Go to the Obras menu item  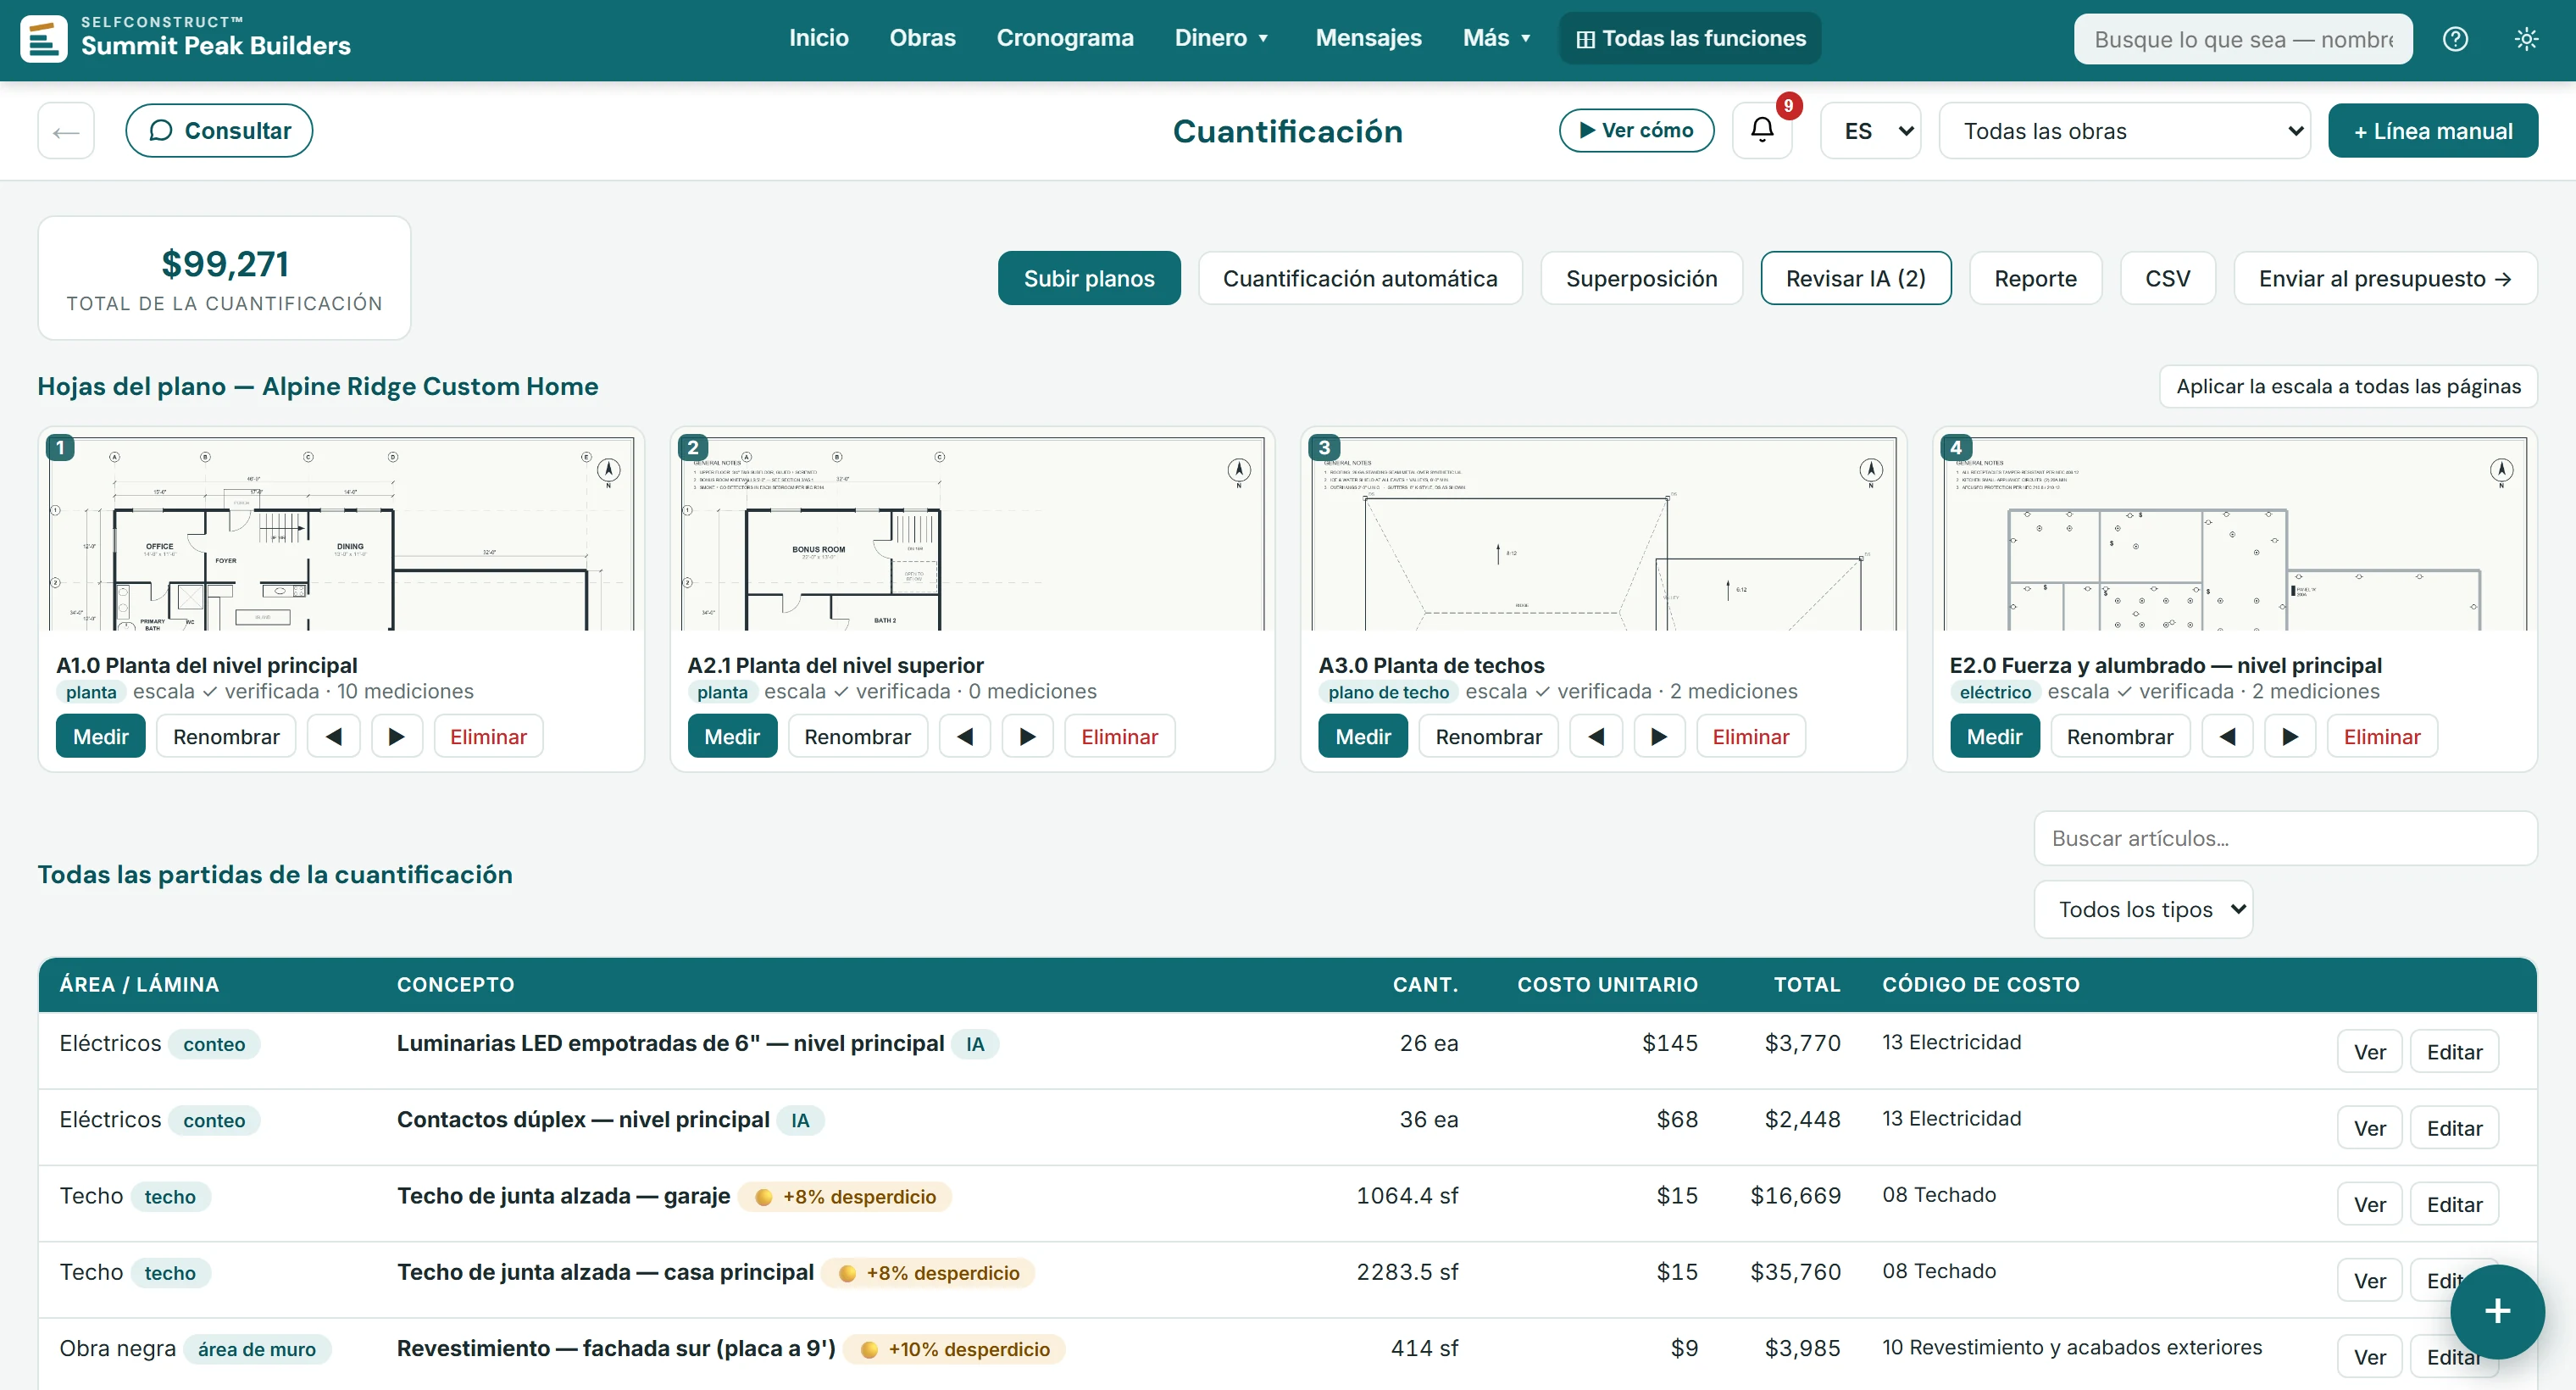(x=922, y=38)
